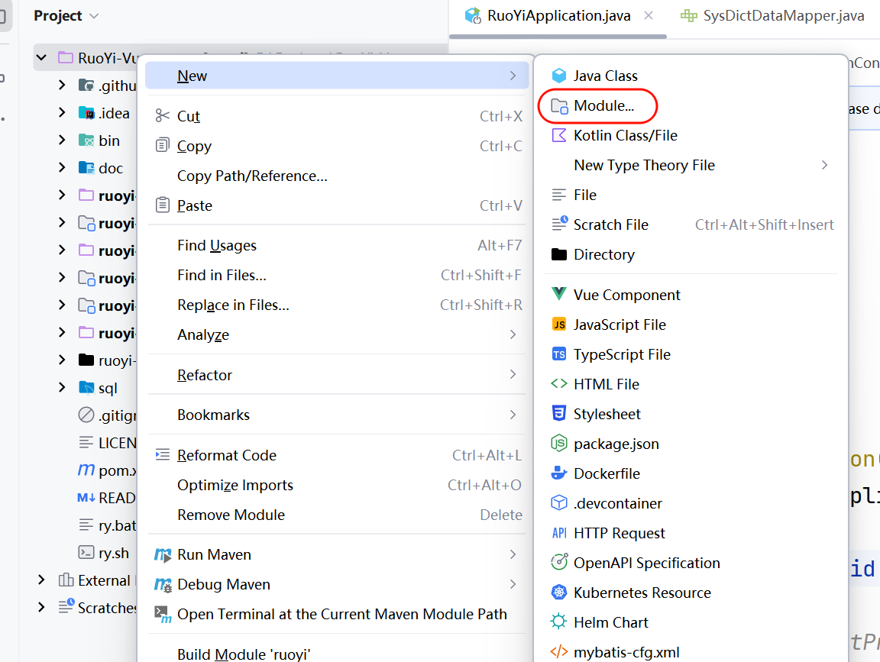Click the Stylesheet CSS icon

click(559, 414)
